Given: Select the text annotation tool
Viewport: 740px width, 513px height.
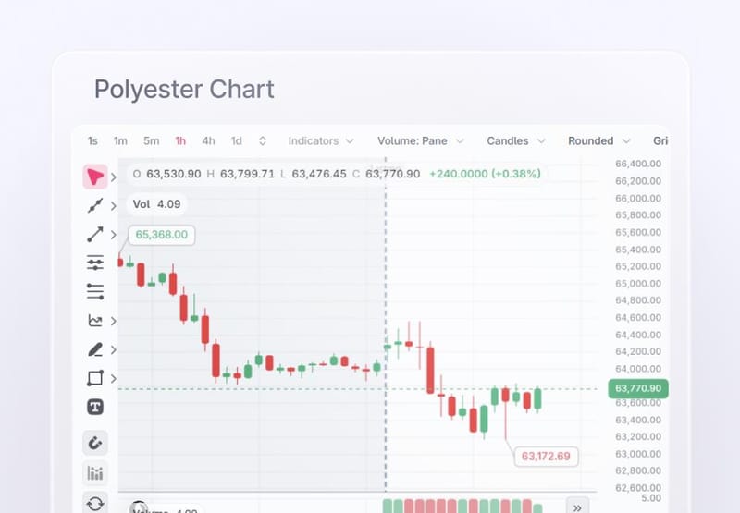Looking at the screenshot, I should (95, 407).
